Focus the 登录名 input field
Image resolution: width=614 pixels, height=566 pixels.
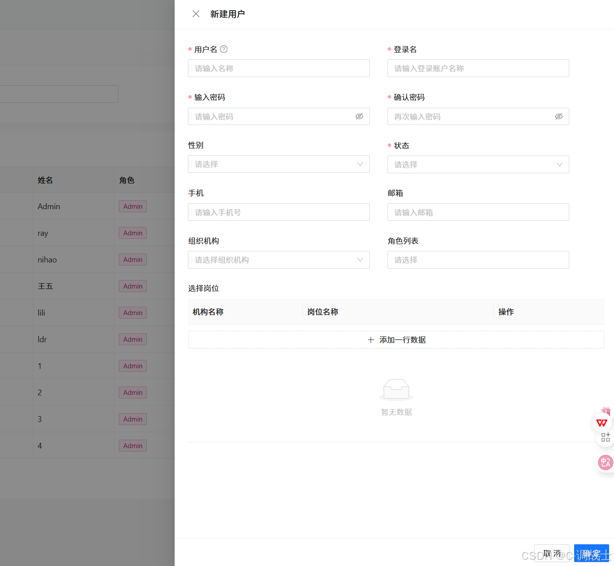[x=478, y=68]
